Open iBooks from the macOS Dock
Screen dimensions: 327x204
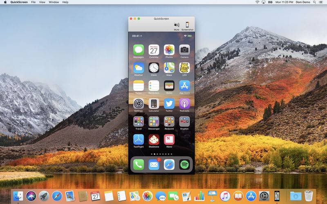[x=238, y=196]
